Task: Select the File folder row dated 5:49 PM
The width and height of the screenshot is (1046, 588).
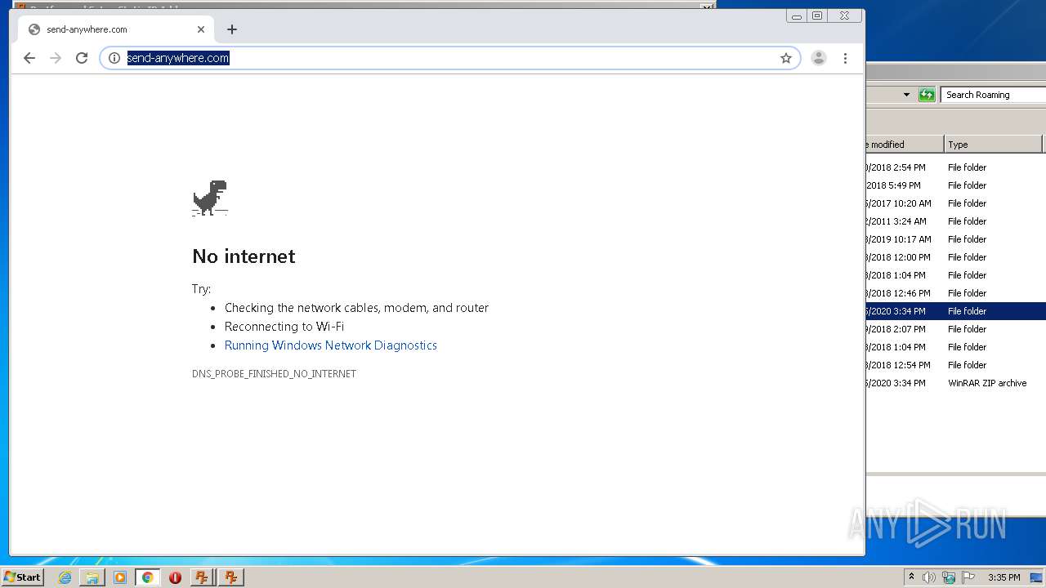Action: pos(956,185)
